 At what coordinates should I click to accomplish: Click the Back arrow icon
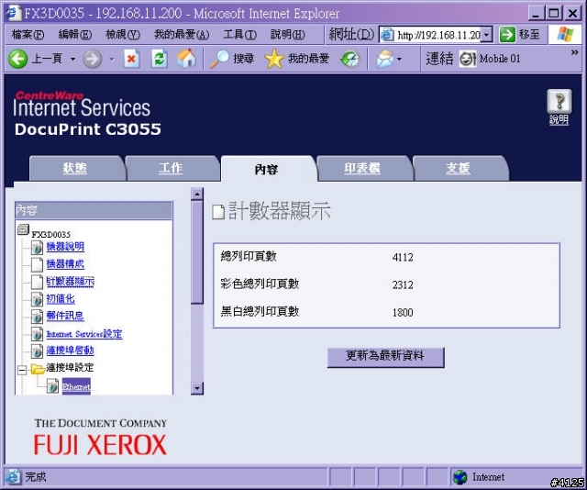click(x=17, y=59)
